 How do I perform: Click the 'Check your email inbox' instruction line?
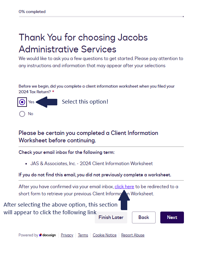tap(66, 152)
